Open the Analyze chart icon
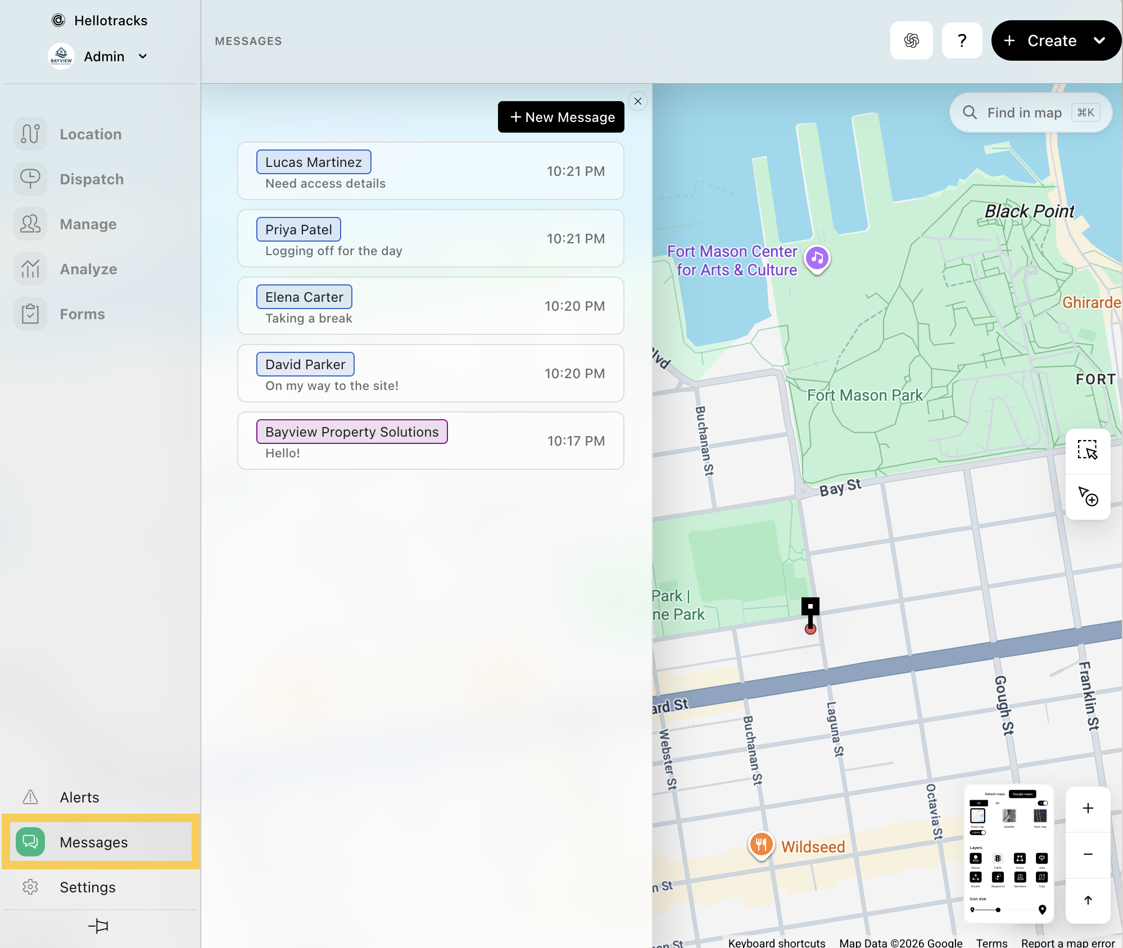The width and height of the screenshot is (1123, 948). (x=30, y=269)
